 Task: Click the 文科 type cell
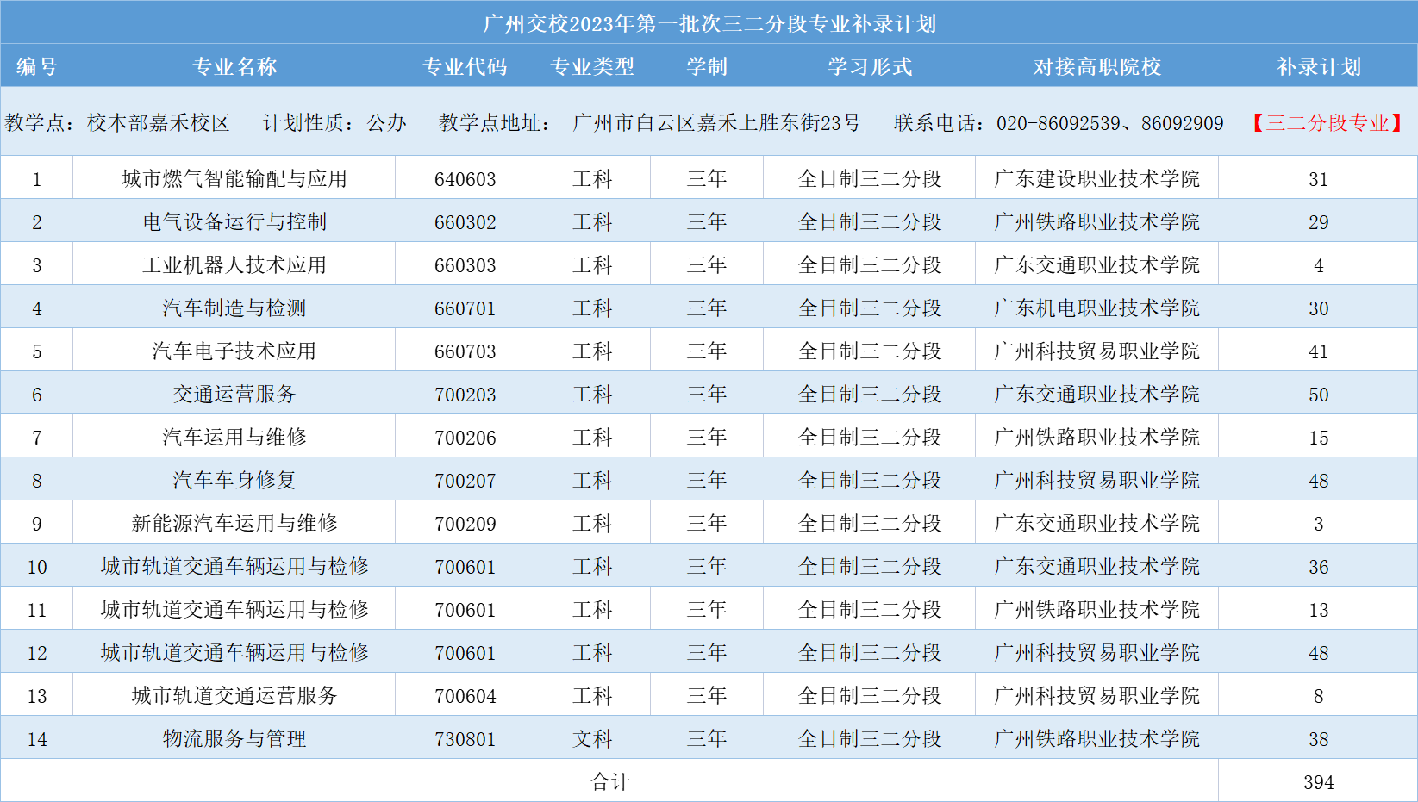(592, 738)
